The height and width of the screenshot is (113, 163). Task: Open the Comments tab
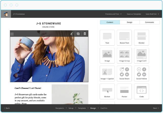pyautogui.click(x=149, y=22)
